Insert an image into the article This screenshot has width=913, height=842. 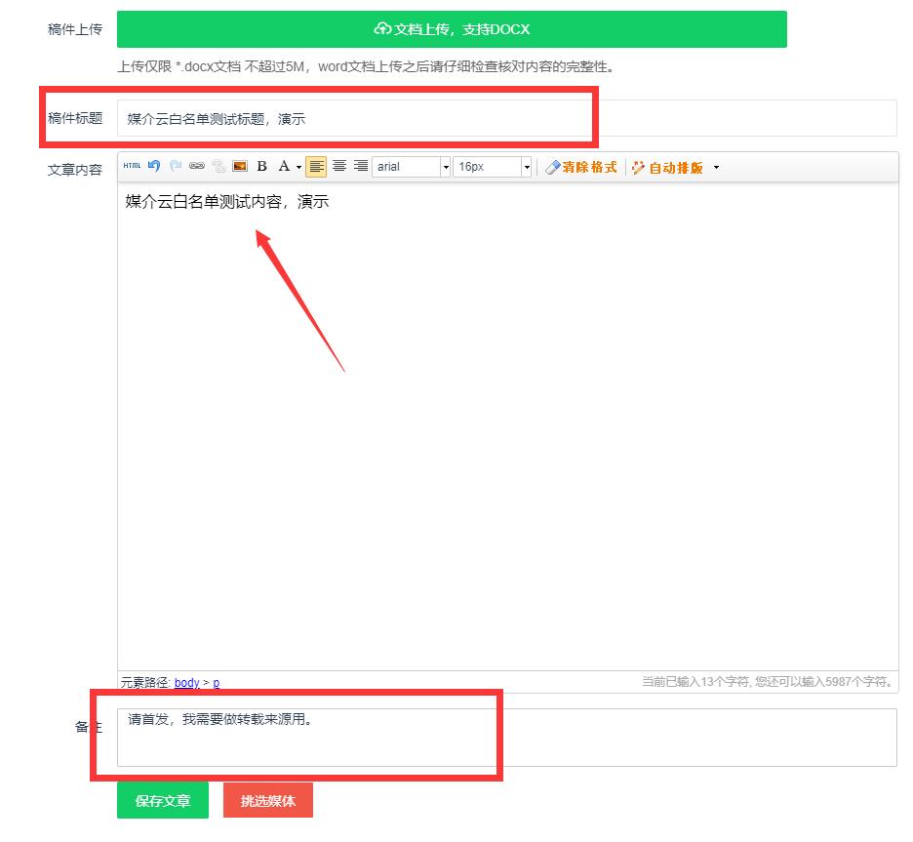239,167
